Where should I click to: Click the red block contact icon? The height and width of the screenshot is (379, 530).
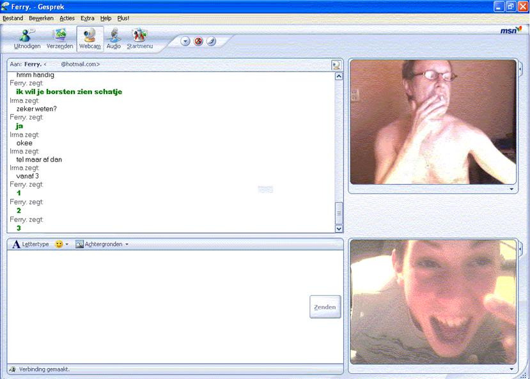tap(198, 42)
